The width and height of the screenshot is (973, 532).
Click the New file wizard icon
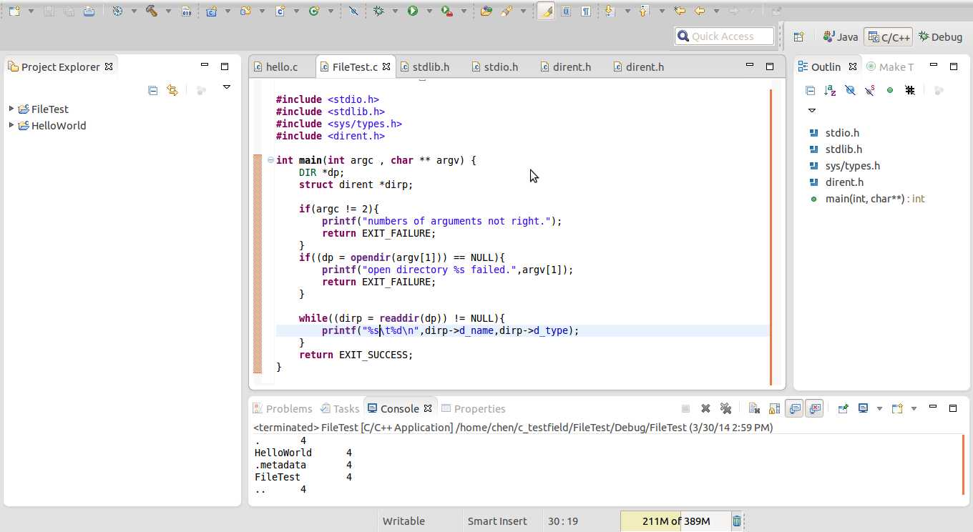click(14, 11)
